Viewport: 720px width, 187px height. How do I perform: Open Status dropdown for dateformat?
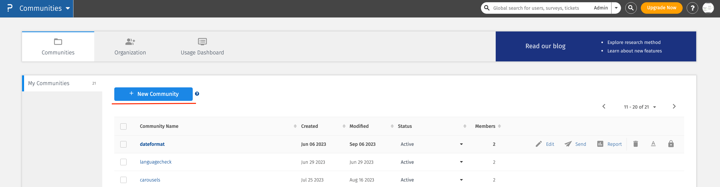coord(461,144)
